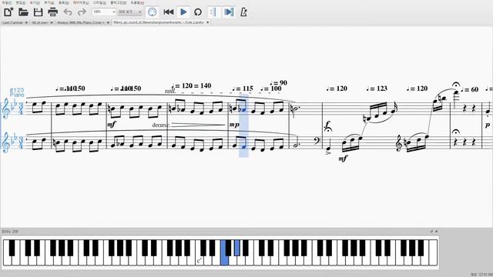Start playback with the Play button
Image resolution: width=493 pixels, height=277 pixels.
point(183,12)
